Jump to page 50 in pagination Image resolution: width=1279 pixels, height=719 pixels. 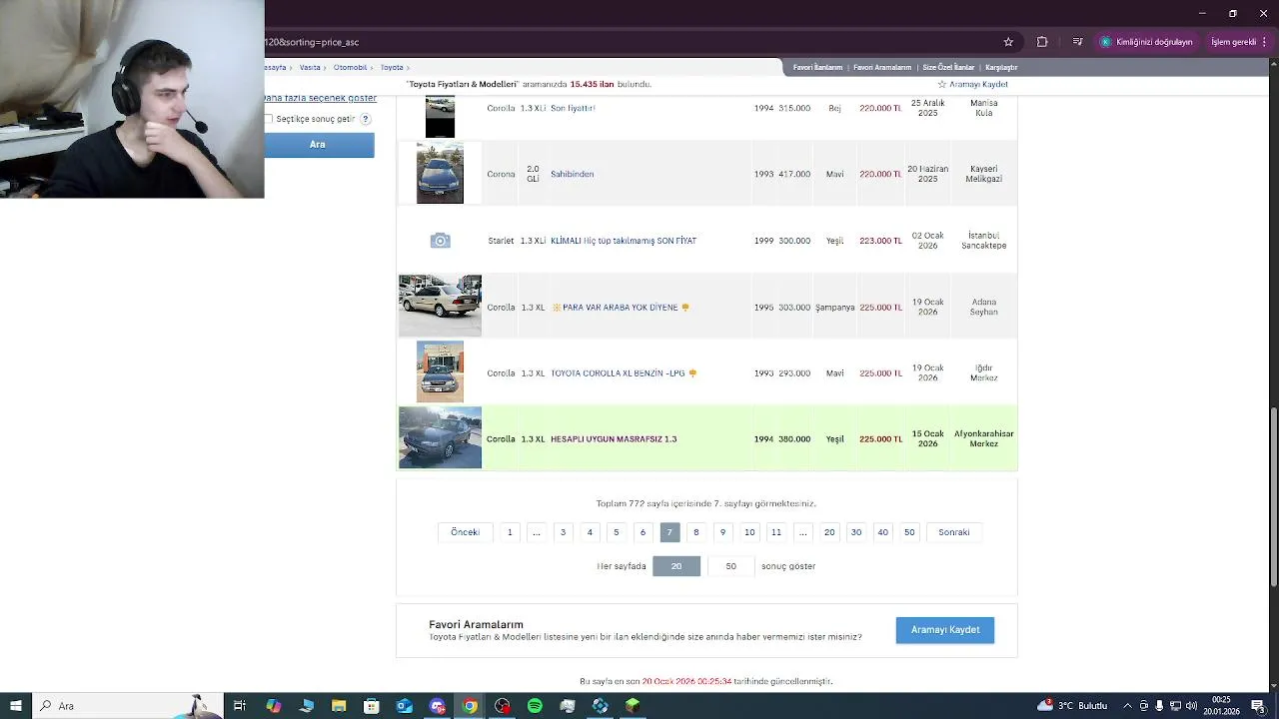pyautogui.click(x=909, y=532)
